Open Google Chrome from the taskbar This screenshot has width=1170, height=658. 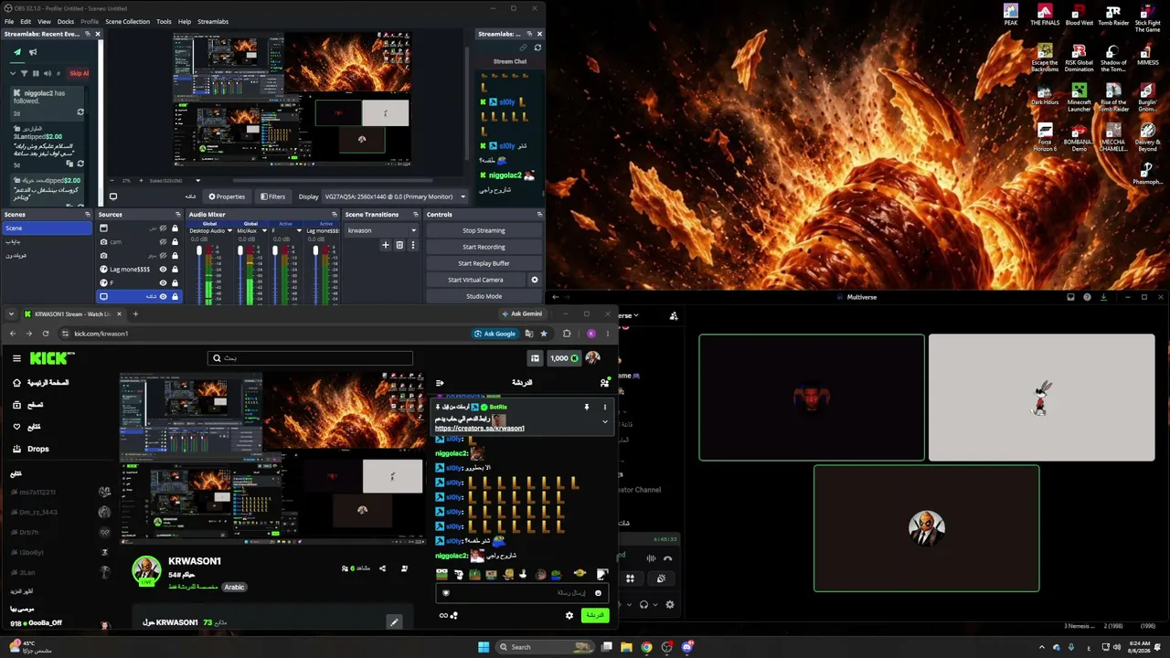646,647
